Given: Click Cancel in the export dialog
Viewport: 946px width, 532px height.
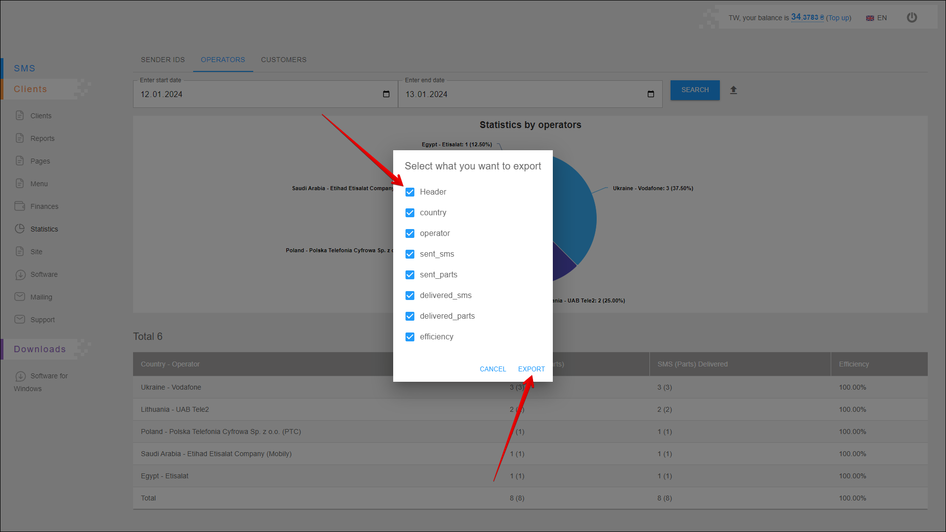Looking at the screenshot, I should pyautogui.click(x=493, y=369).
